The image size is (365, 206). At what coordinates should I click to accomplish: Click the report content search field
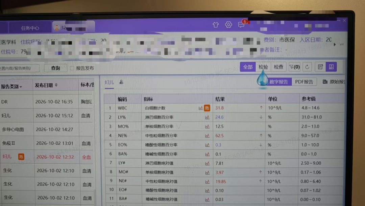pyautogui.click(x=19, y=68)
